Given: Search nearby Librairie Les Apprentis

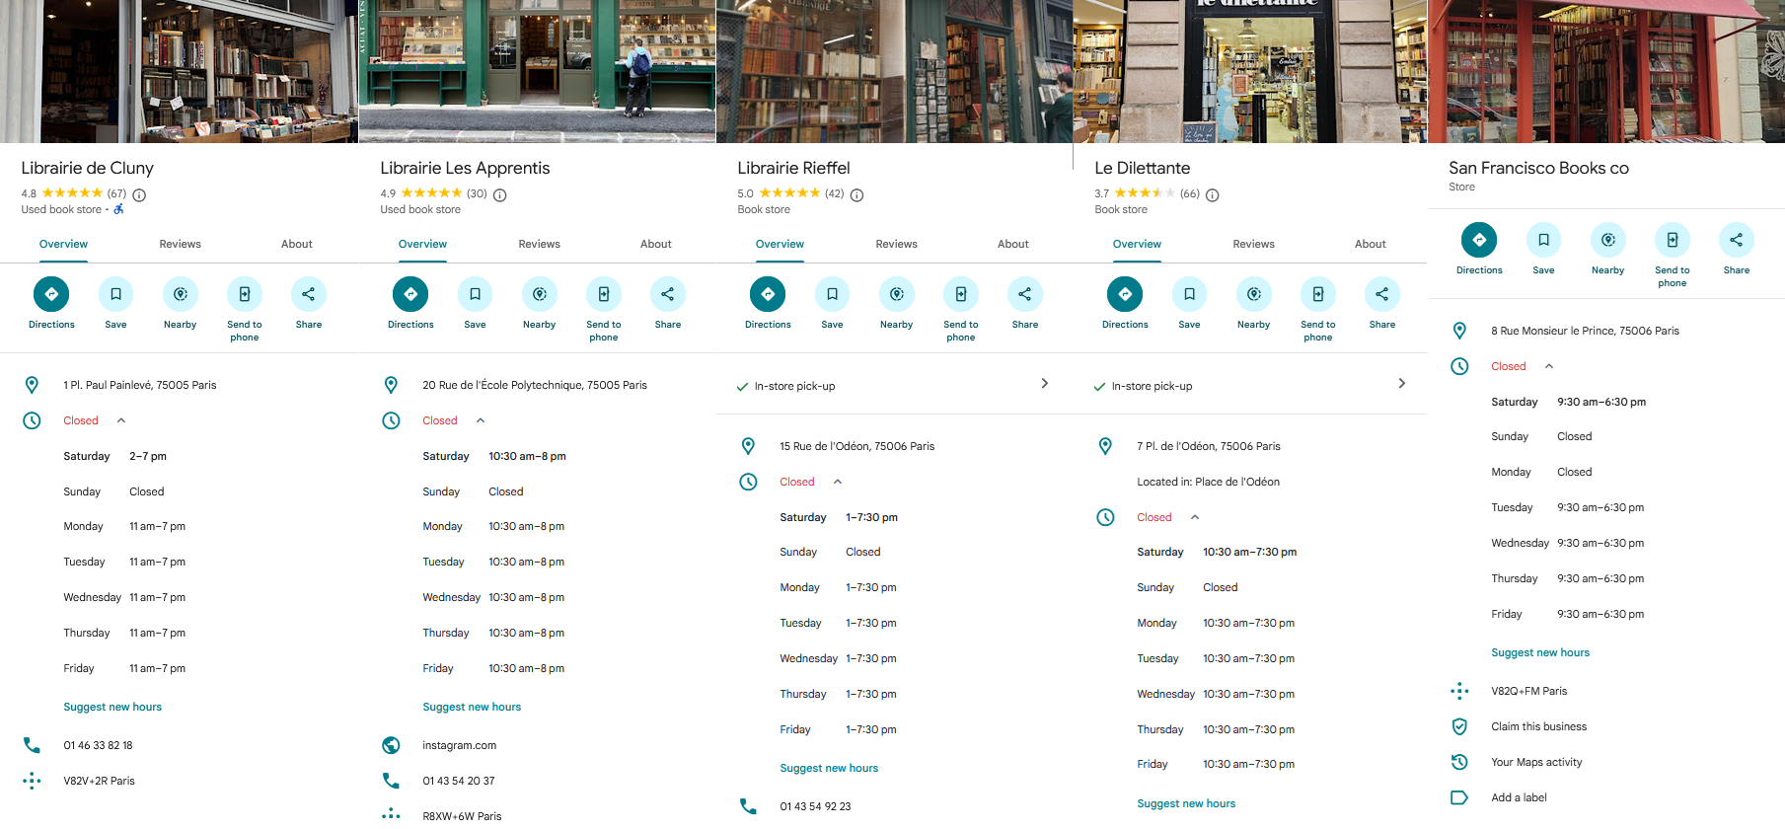Looking at the screenshot, I should coord(540,294).
